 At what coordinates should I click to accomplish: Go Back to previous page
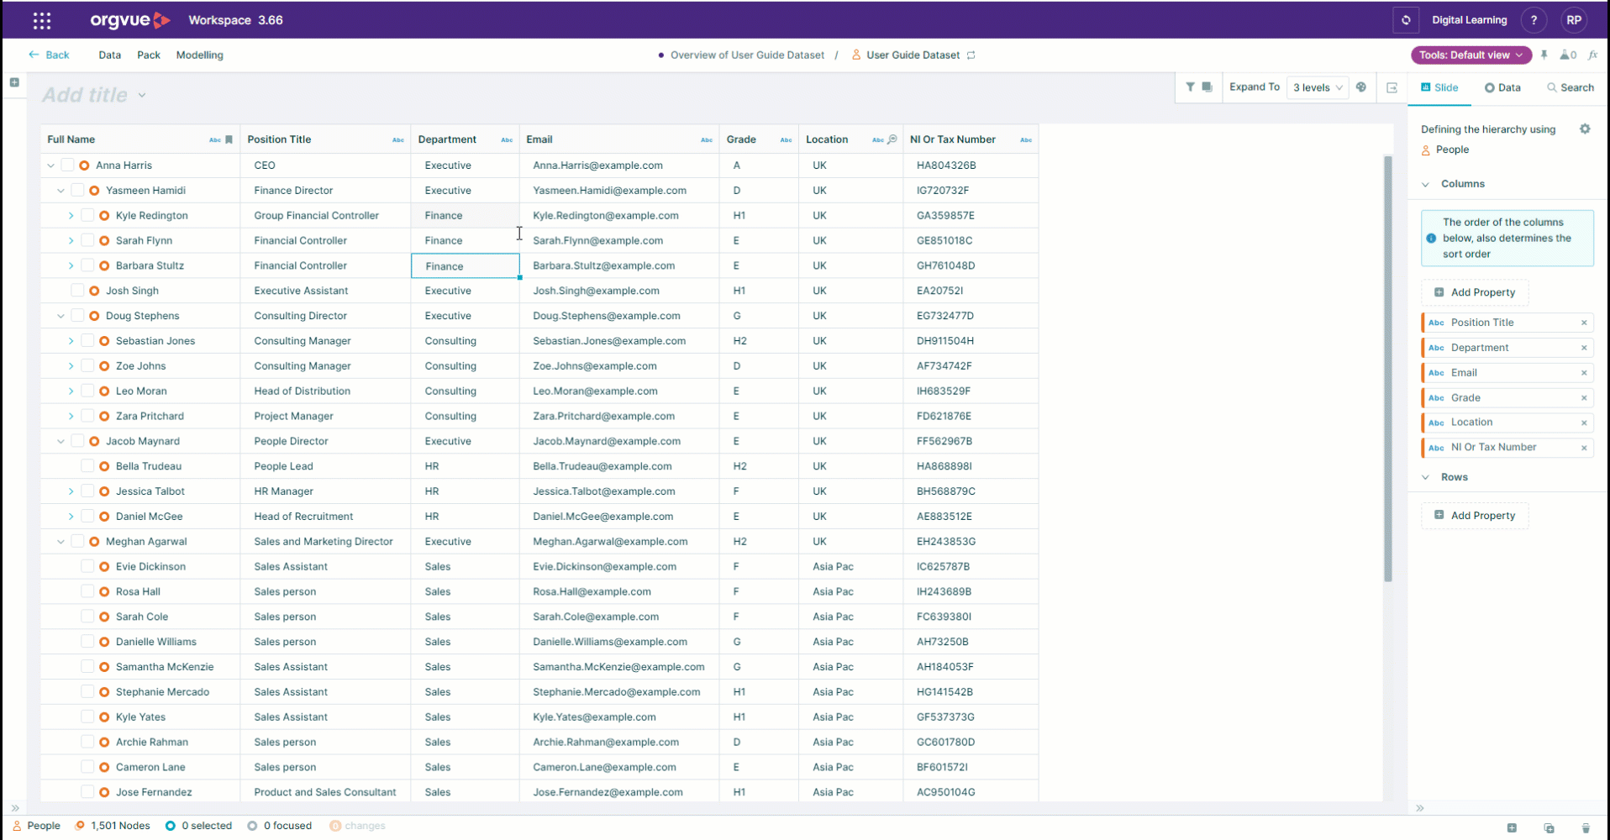(49, 55)
